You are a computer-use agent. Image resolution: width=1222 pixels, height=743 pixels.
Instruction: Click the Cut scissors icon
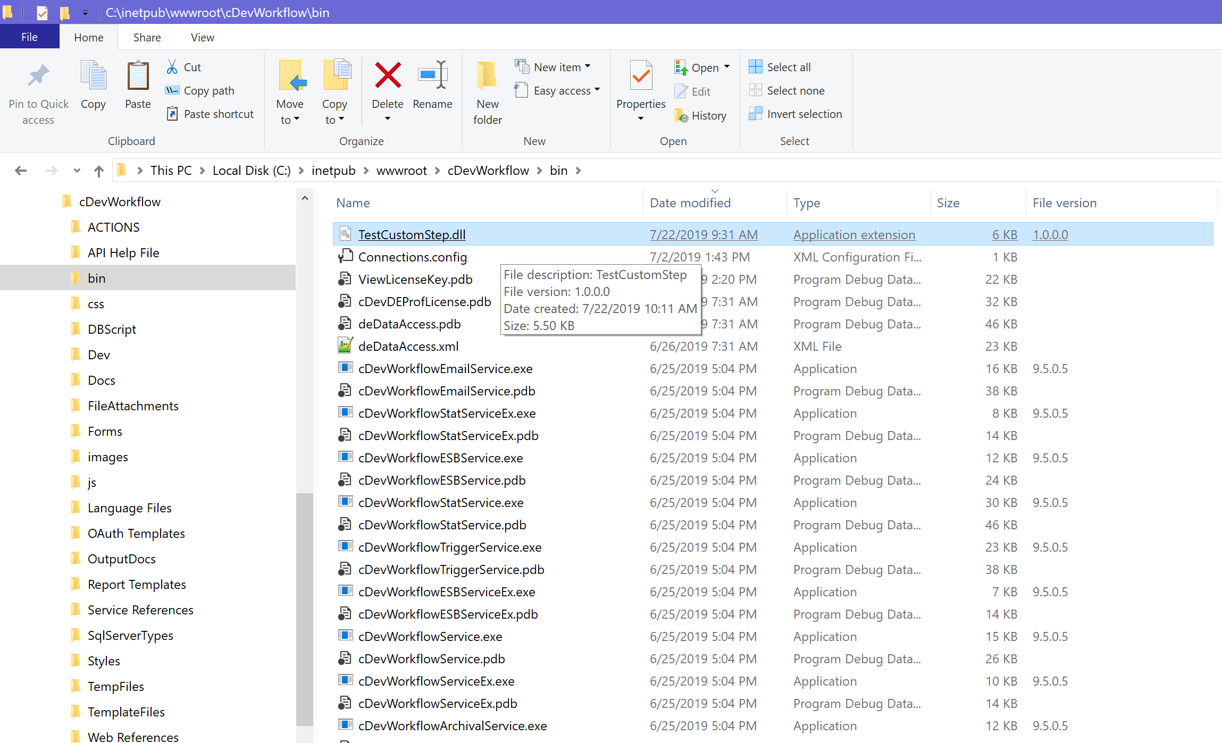[x=172, y=67]
